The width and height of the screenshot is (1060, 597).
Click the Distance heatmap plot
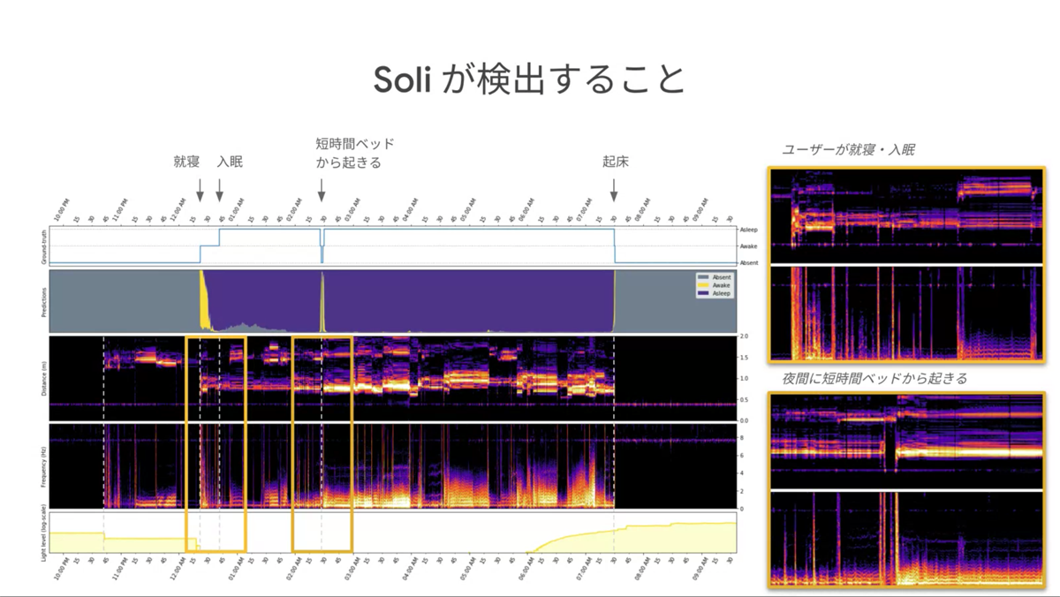393,378
